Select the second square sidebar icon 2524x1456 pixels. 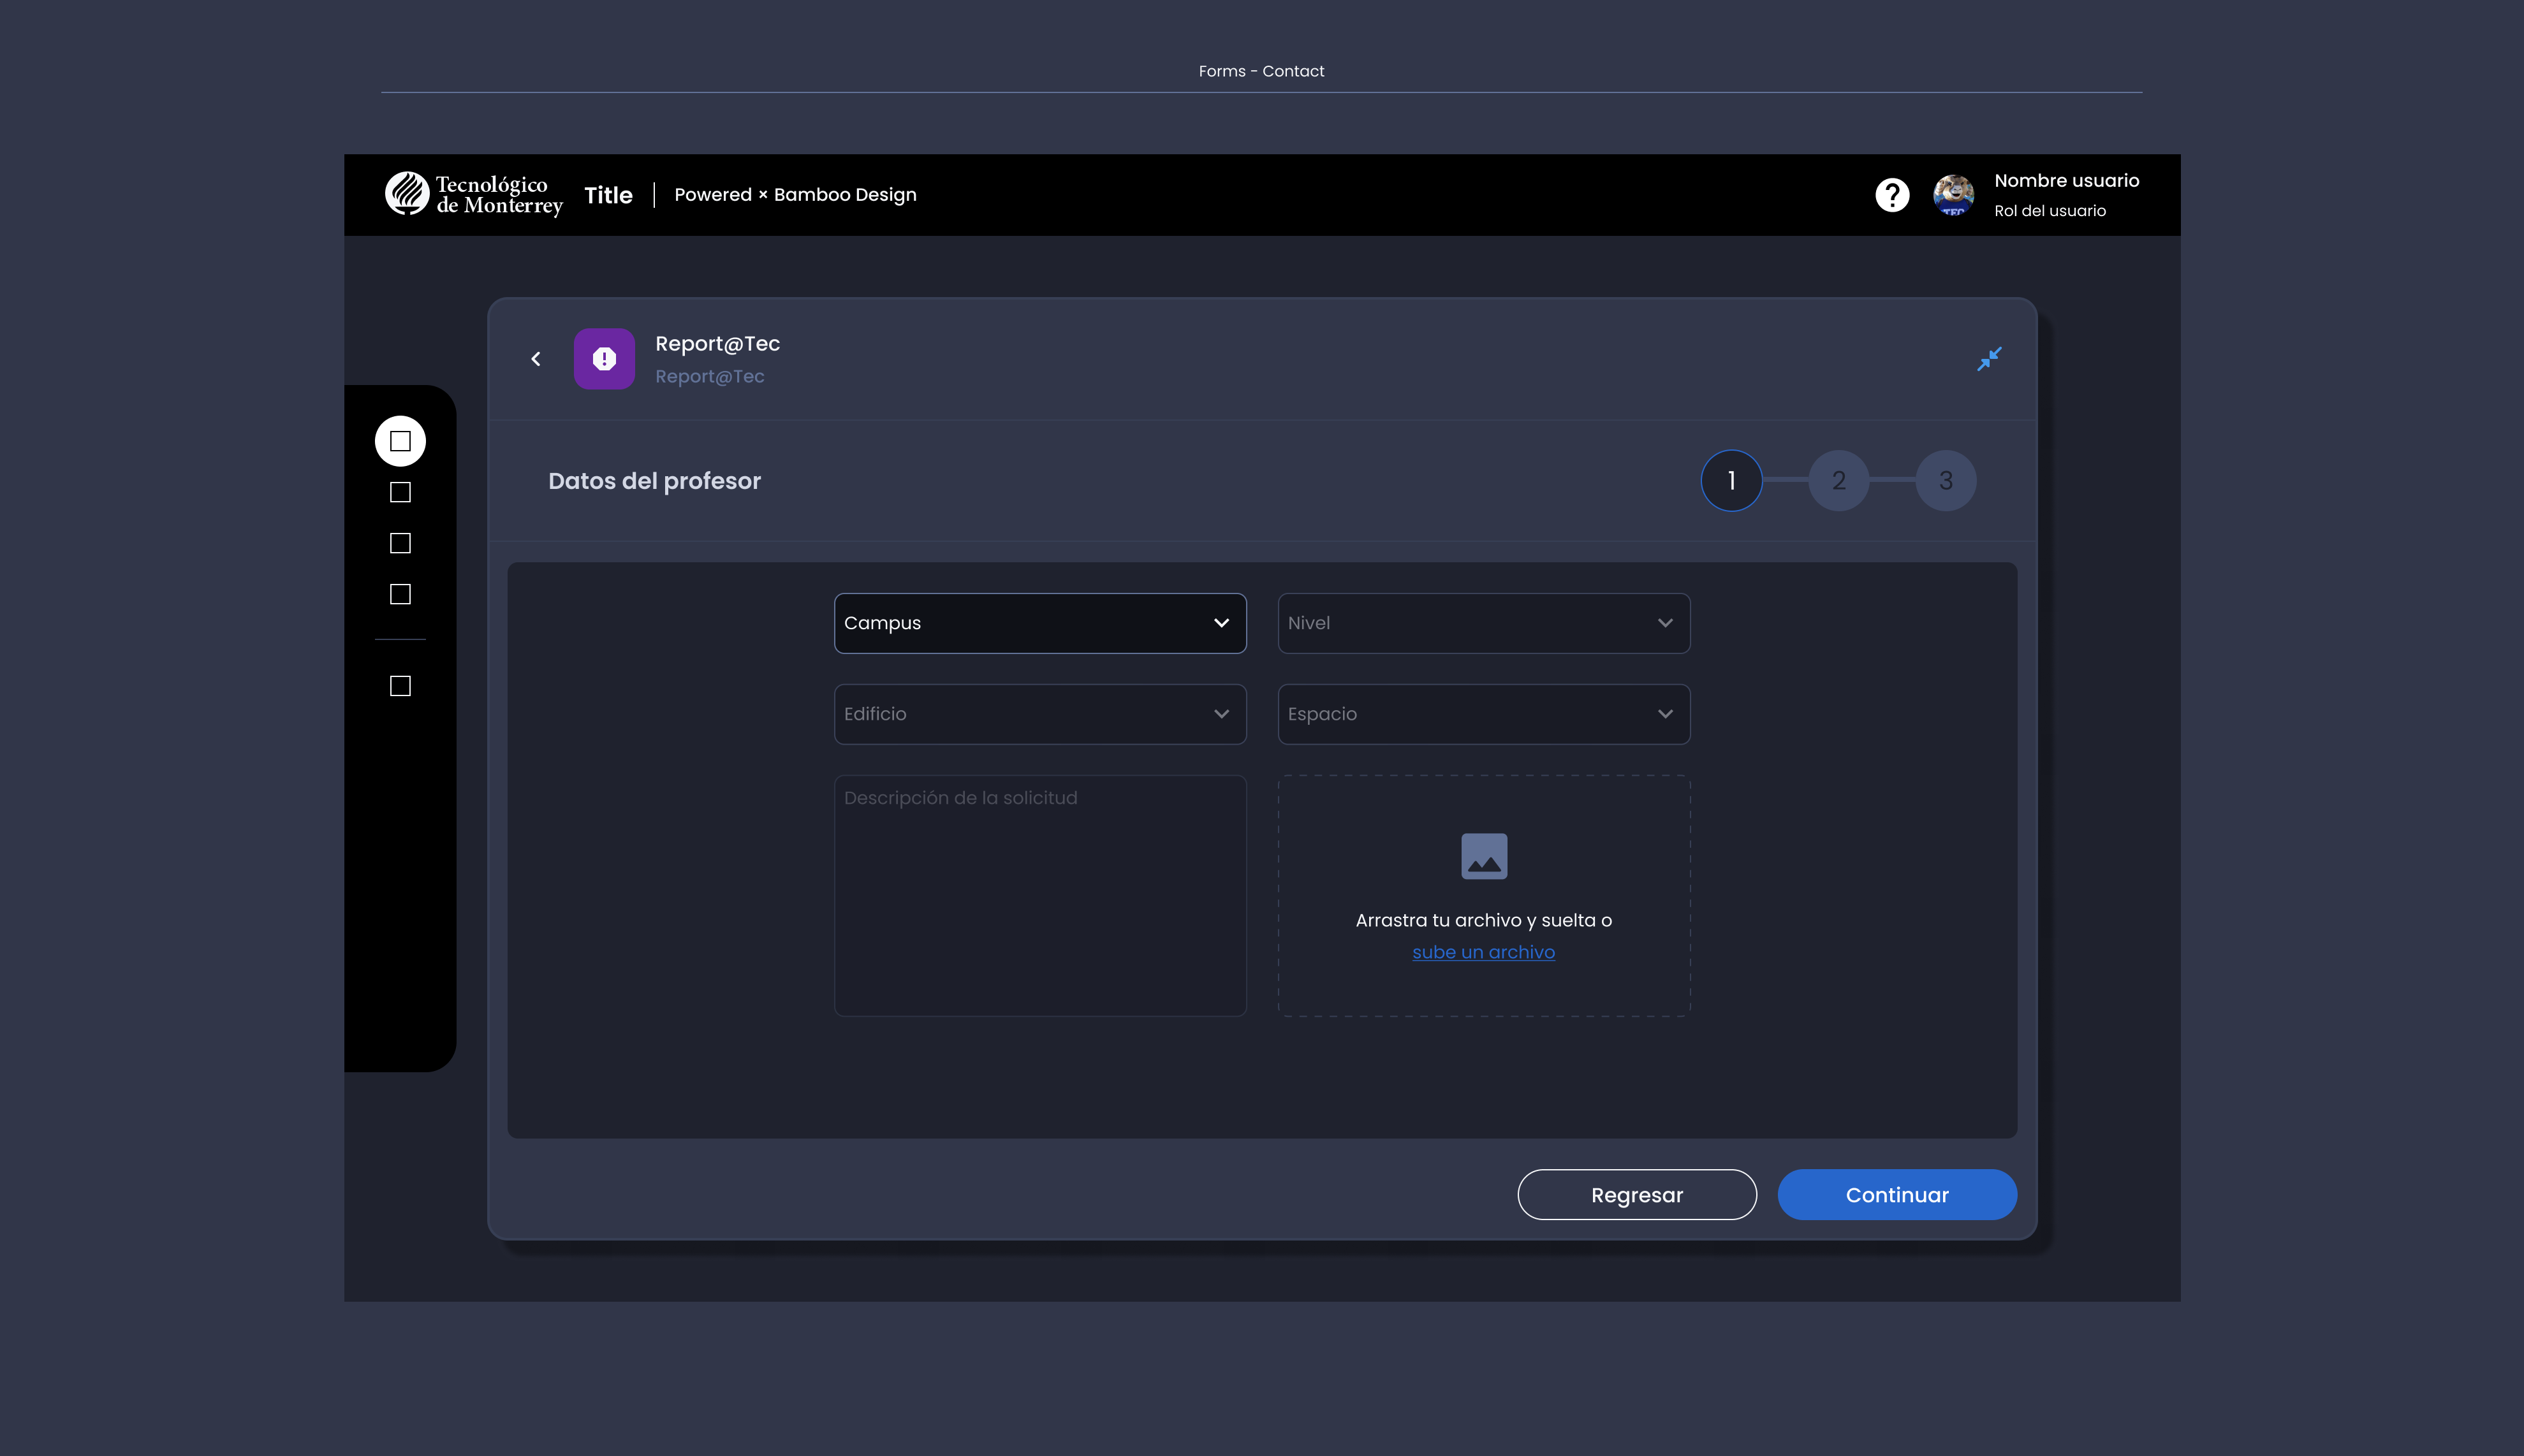400,492
